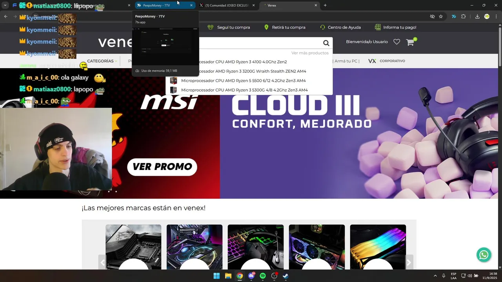Open the wishlist heart icon
Image resolution: width=502 pixels, height=282 pixels.
[397, 42]
